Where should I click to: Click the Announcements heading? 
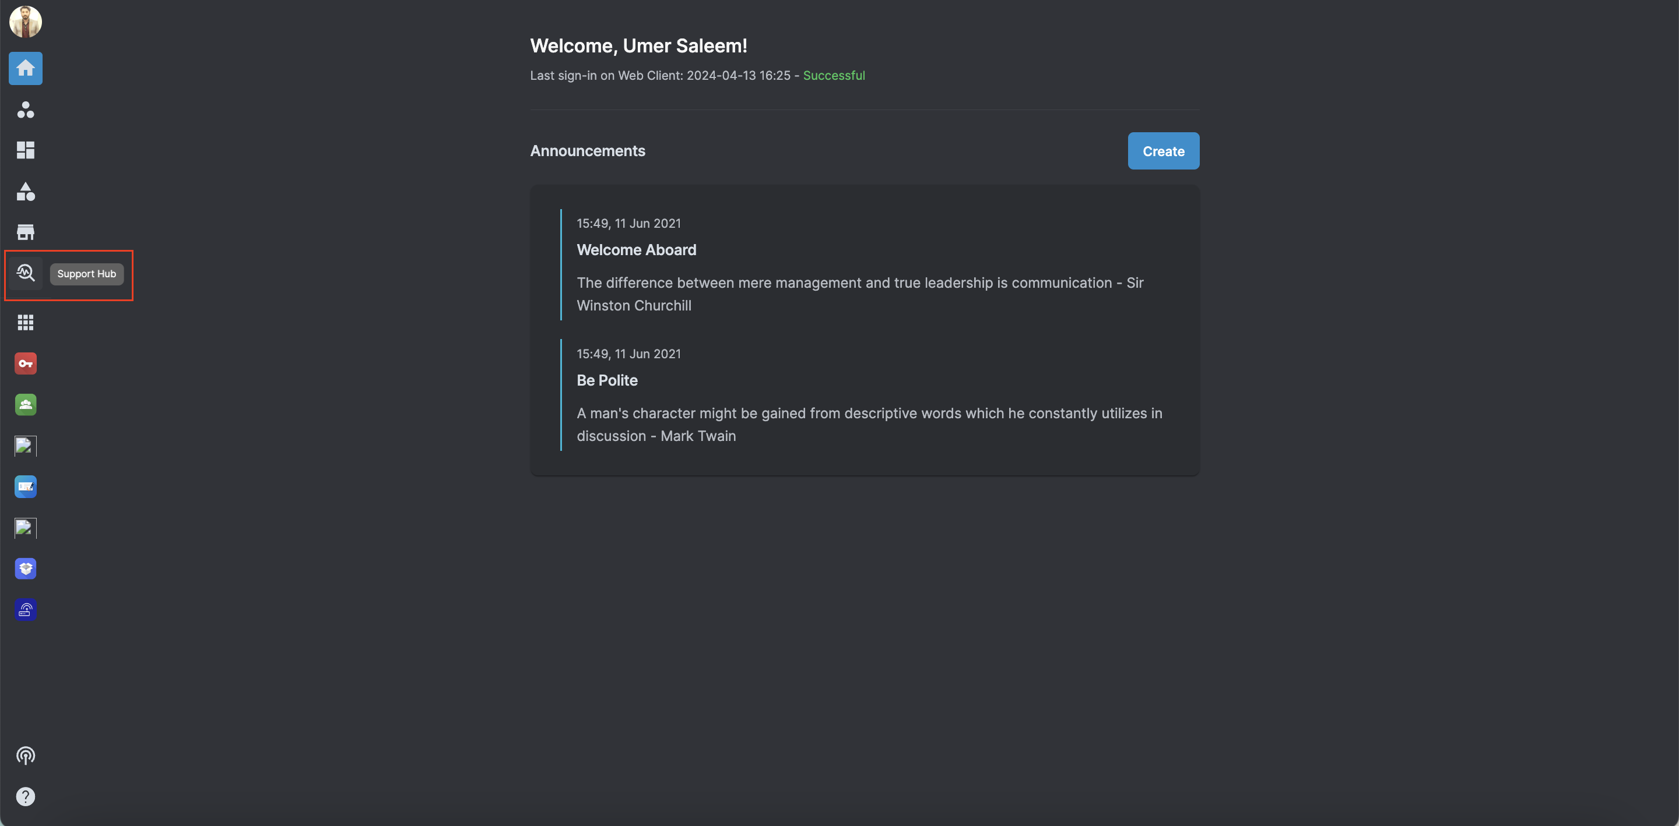587,150
